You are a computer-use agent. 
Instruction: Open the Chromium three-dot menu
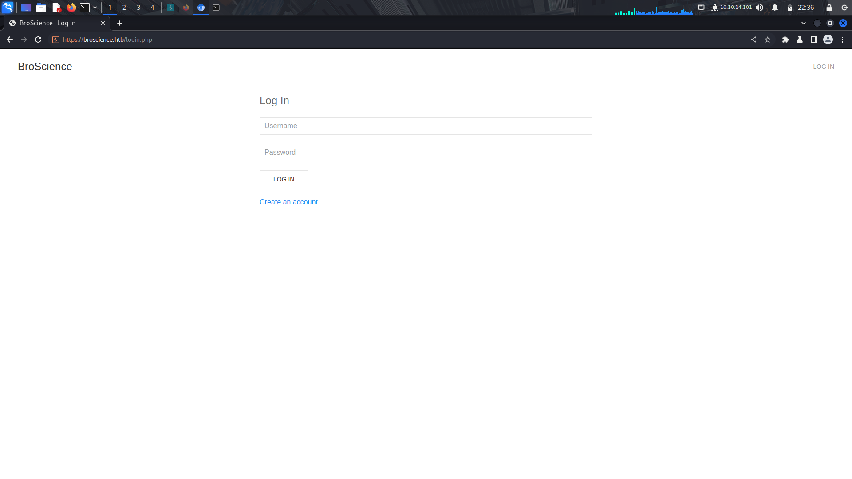(843, 39)
